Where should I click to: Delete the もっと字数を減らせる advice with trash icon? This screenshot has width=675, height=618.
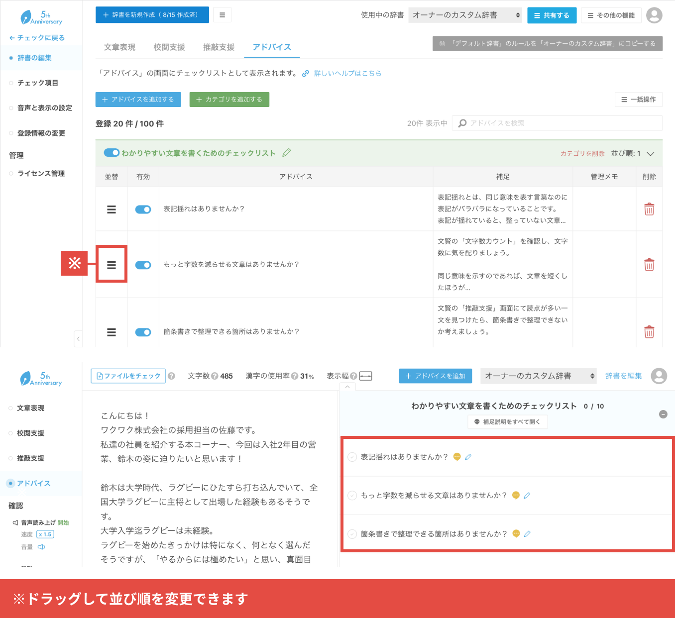pyautogui.click(x=649, y=264)
